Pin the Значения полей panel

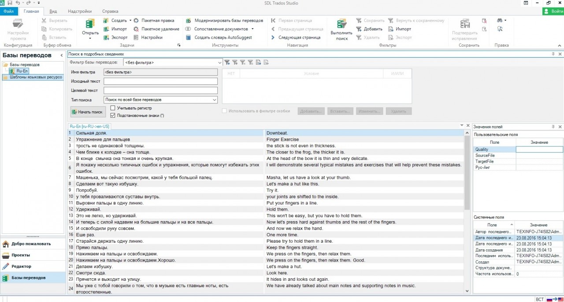(553, 127)
